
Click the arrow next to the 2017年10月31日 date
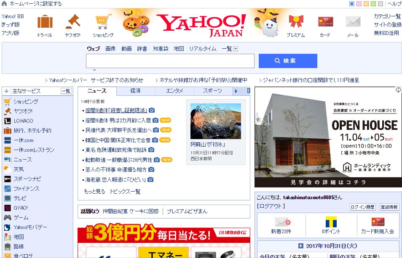point(301,246)
